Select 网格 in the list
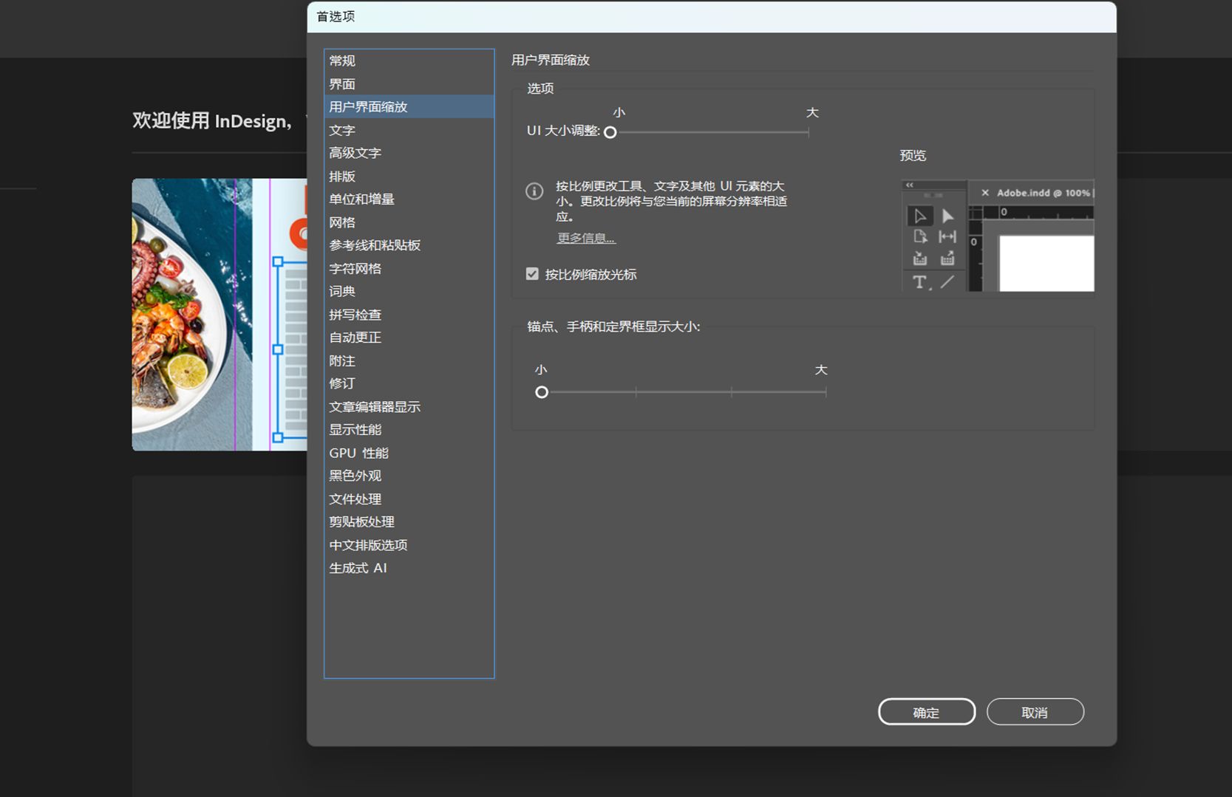This screenshot has width=1232, height=797. (409, 222)
